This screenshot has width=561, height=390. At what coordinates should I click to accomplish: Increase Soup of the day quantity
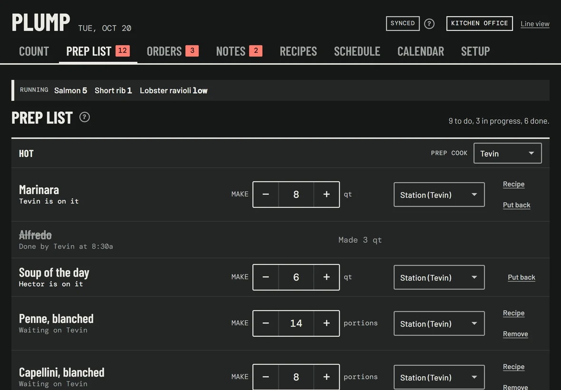click(326, 277)
